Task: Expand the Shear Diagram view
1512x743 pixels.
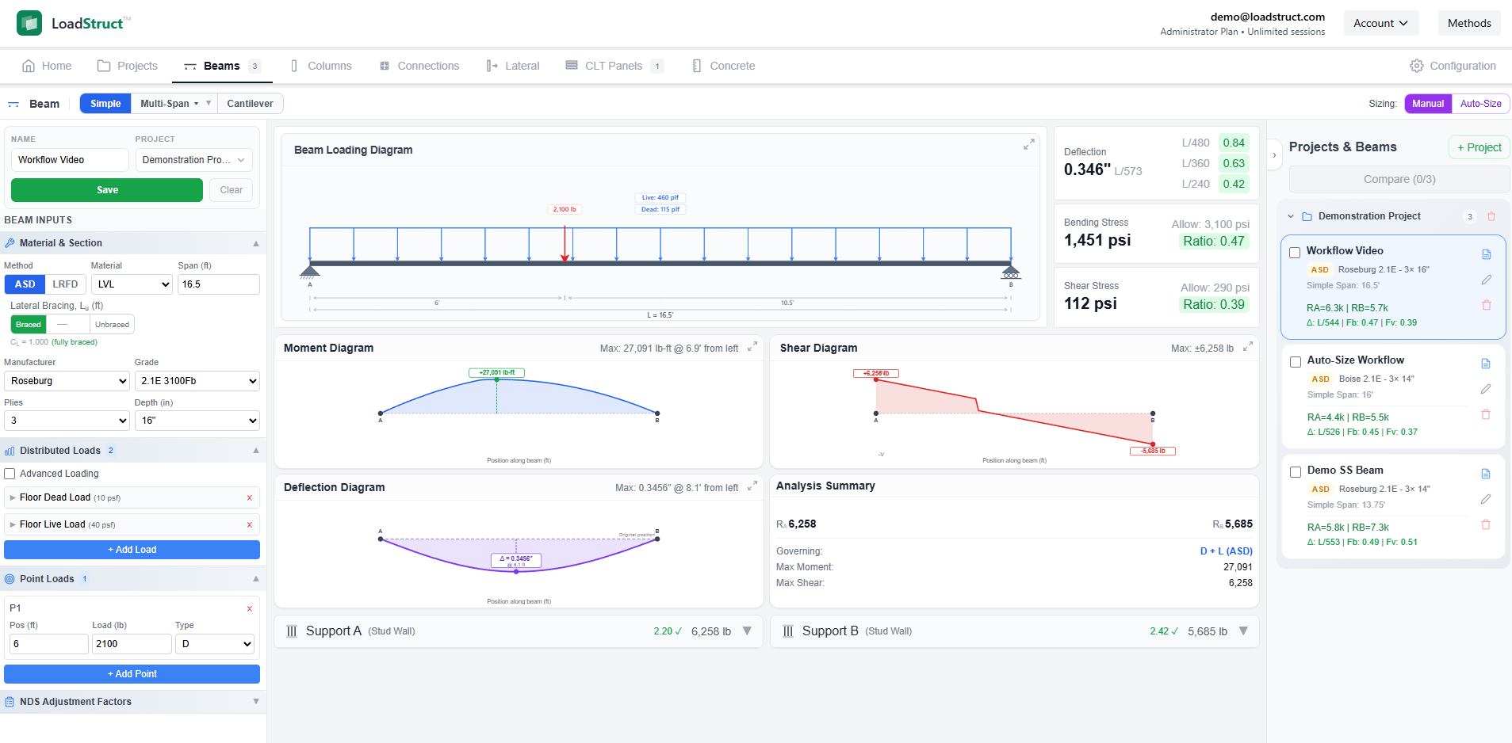Action: (x=1248, y=346)
